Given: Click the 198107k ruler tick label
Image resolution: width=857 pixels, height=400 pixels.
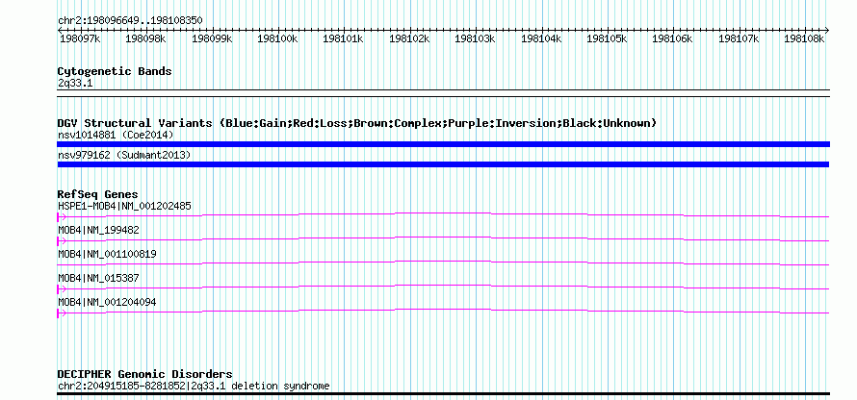Looking at the screenshot, I should click(739, 38).
